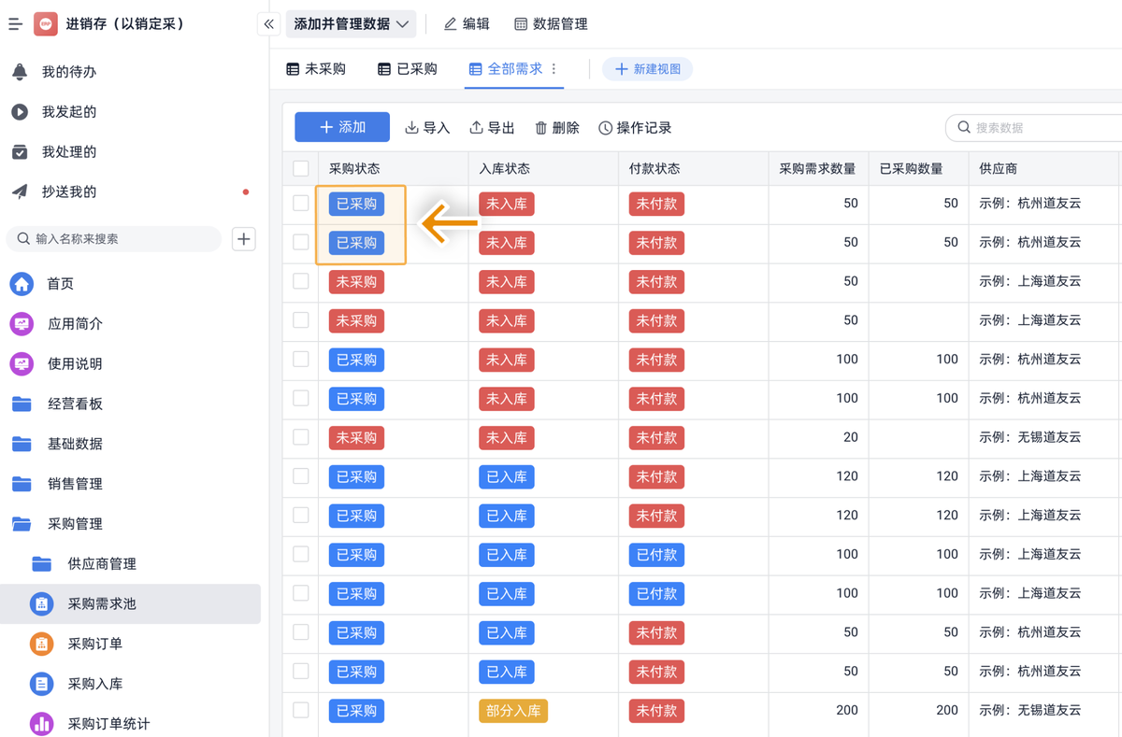Open the 添加并管理数据 dropdown

tap(351, 24)
